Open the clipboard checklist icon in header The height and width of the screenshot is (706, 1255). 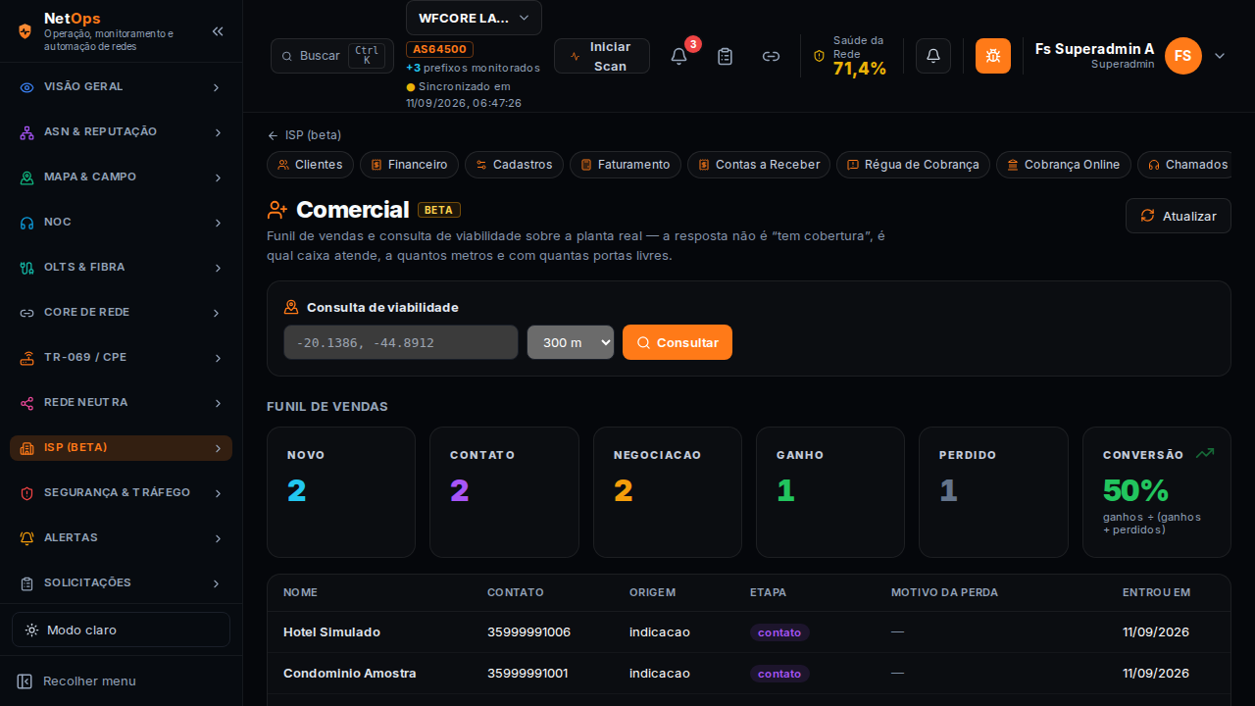726,56
